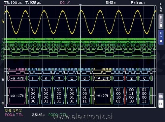The image size is (165, 122).
Task: Select the Refresh acquisition mode label
Action: pyautogui.click(x=138, y=3)
